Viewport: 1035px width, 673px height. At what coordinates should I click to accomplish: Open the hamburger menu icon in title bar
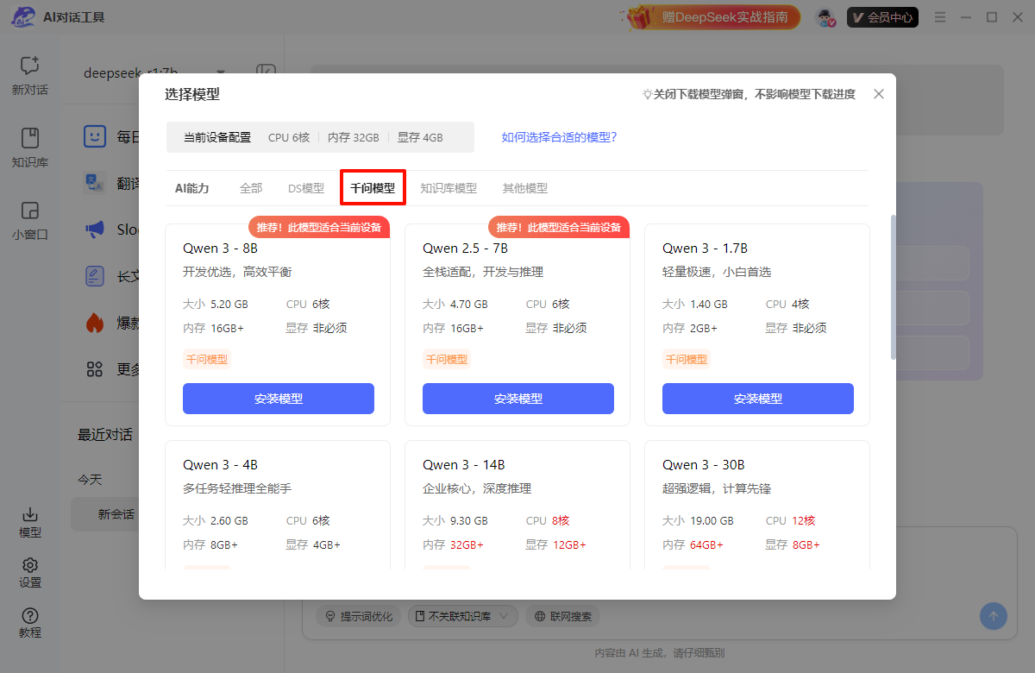pyautogui.click(x=940, y=17)
